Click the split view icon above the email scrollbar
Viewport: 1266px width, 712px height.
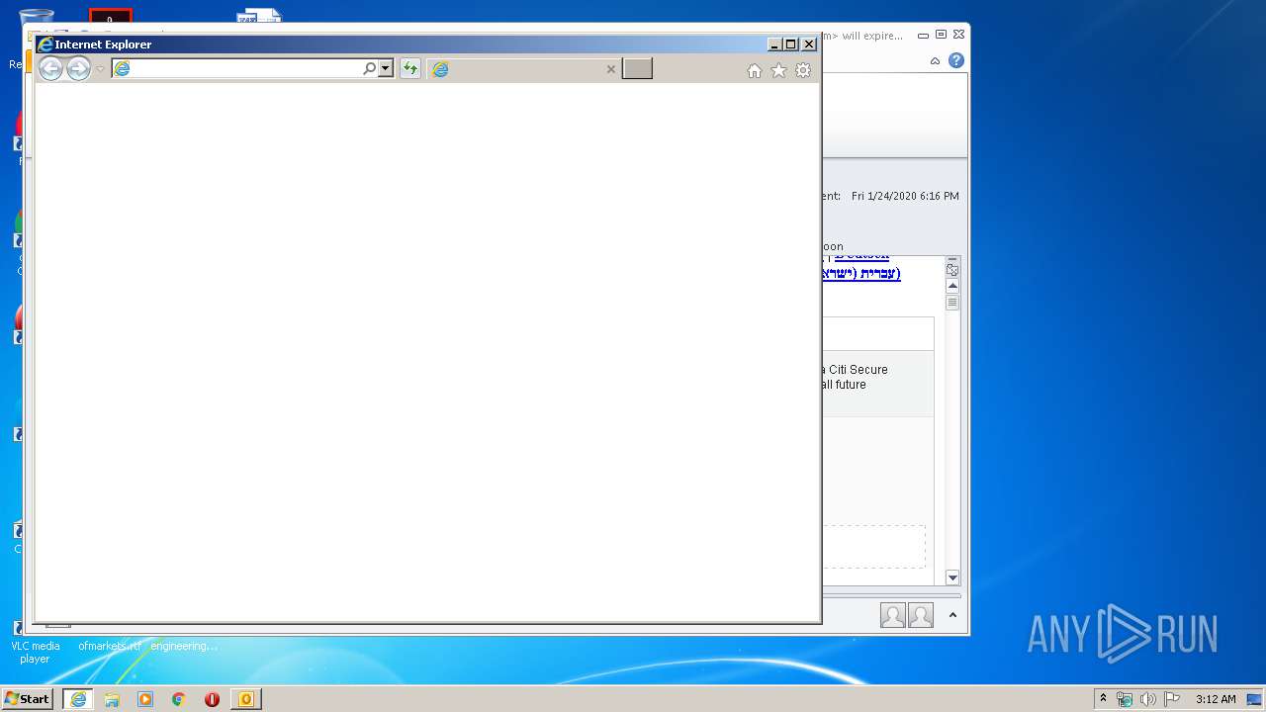click(x=952, y=269)
